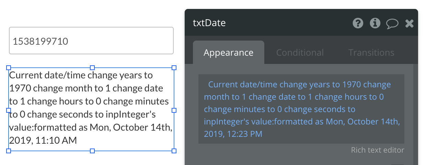Go to the Transitions tab
This screenshot has width=427, height=165.
tap(371, 53)
